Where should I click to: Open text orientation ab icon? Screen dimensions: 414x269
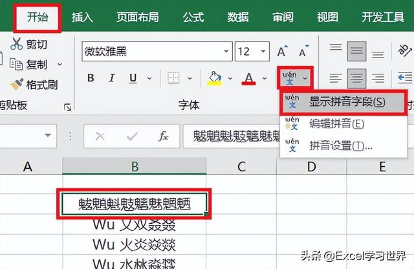point(404,50)
